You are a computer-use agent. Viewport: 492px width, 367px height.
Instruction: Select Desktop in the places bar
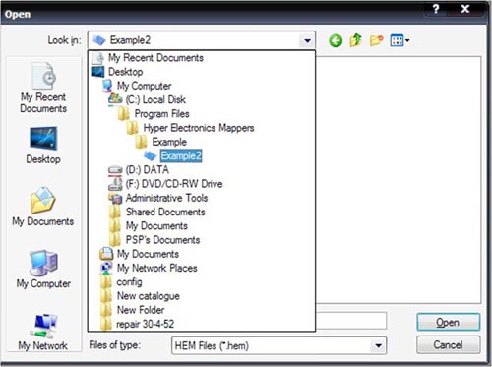click(x=43, y=146)
